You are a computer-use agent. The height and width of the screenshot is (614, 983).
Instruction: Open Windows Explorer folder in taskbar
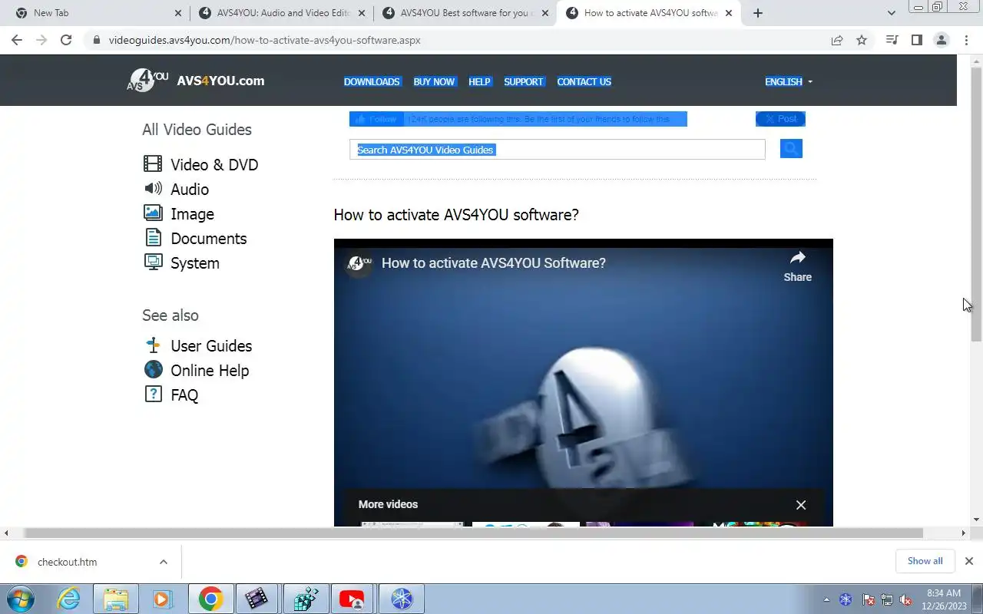pyautogui.click(x=115, y=599)
